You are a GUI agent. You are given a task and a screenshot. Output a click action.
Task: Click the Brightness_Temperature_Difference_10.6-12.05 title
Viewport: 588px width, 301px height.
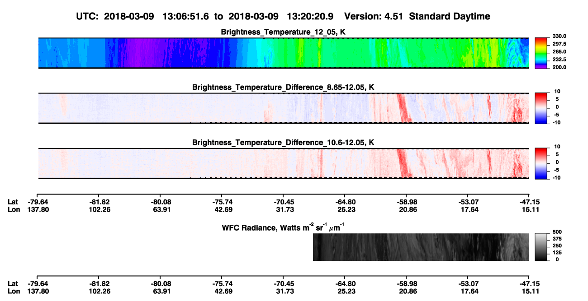283,143
